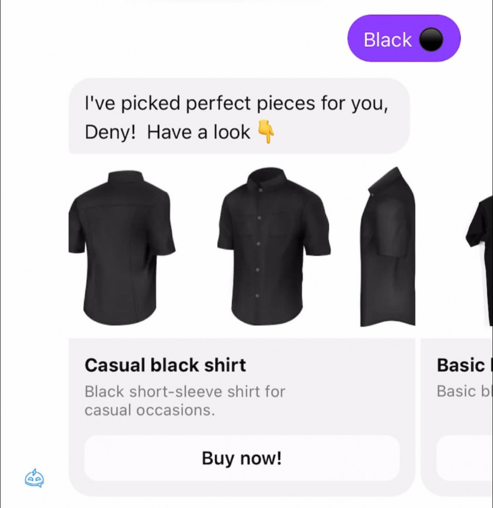Select the Casual black shirt title
Image resolution: width=493 pixels, height=508 pixels.
[x=165, y=365]
